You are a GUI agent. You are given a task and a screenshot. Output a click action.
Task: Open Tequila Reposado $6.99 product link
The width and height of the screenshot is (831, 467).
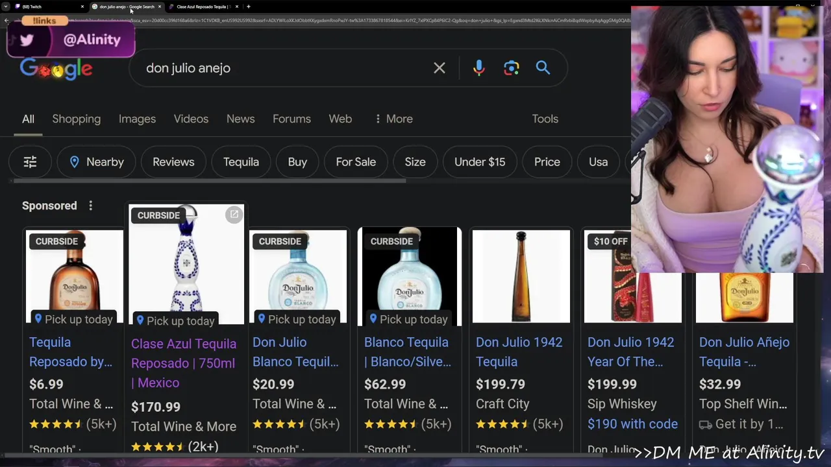[71, 352]
